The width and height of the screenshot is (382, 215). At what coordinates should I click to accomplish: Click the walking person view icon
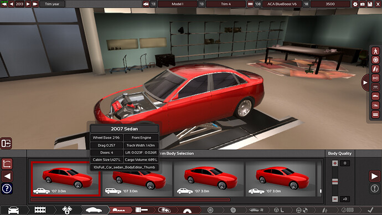[x=375, y=51]
